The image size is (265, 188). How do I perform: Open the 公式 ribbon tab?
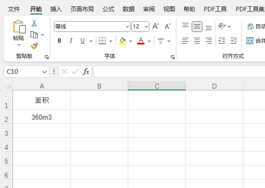[108, 9]
